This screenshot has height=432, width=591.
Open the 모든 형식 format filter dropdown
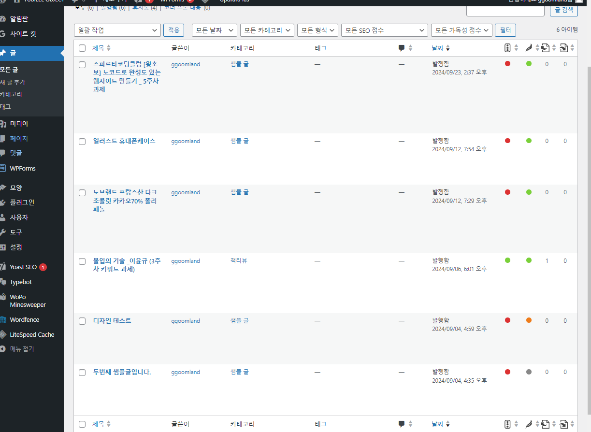coord(318,30)
